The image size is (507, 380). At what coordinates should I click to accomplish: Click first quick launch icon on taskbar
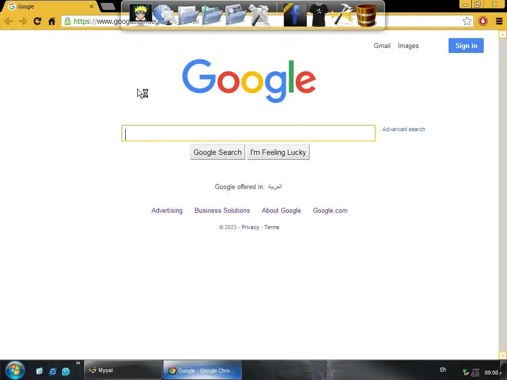[x=40, y=371]
